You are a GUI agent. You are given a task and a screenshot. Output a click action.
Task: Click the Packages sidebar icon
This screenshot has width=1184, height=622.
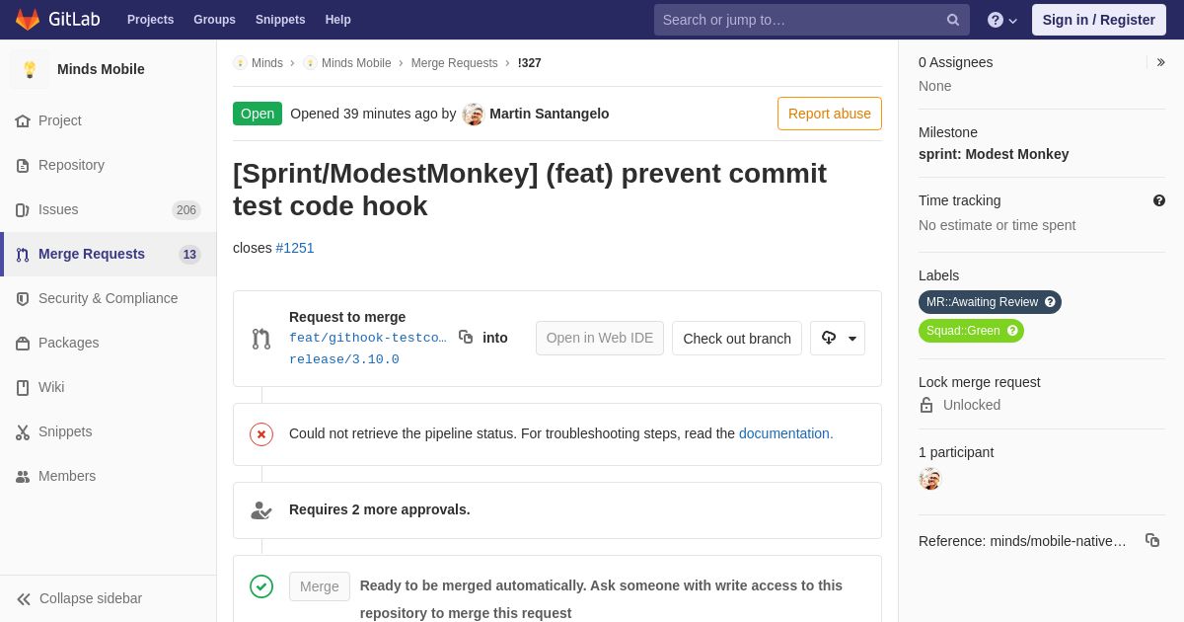(x=23, y=344)
